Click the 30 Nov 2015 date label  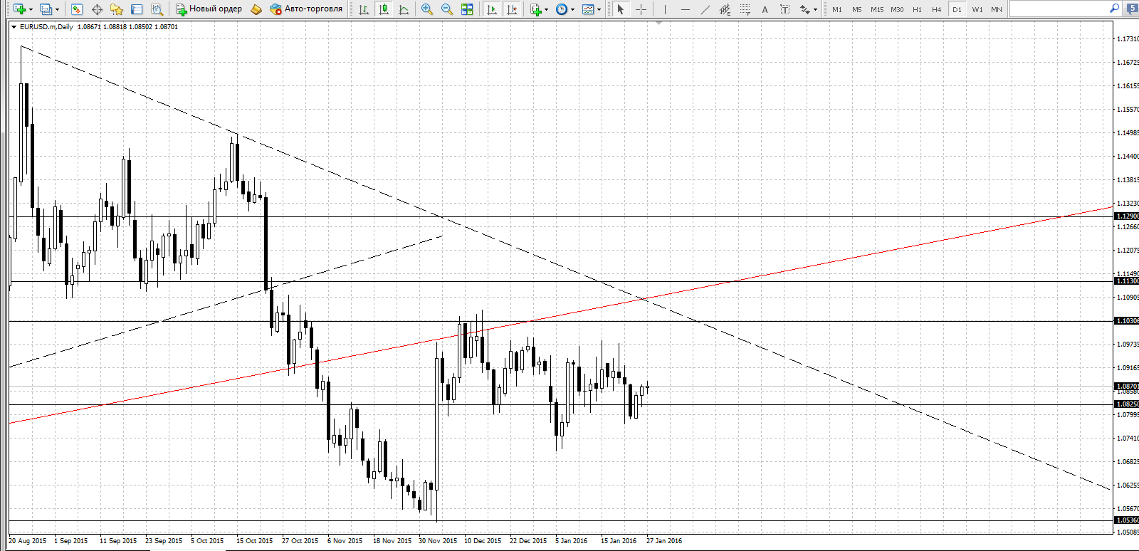[438, 541]
